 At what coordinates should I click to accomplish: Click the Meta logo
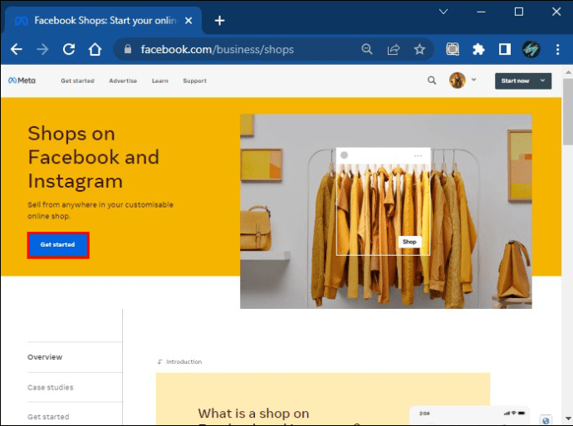pyautogui.click(x=22, y=81)
